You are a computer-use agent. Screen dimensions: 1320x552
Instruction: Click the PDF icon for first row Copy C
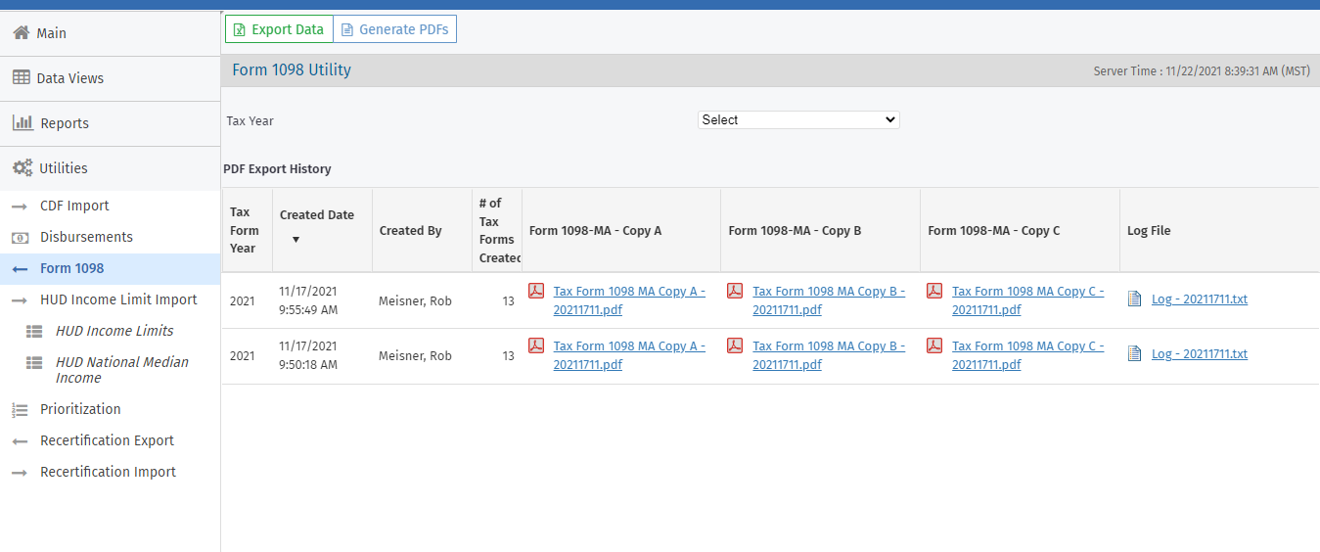pos(934,291)
